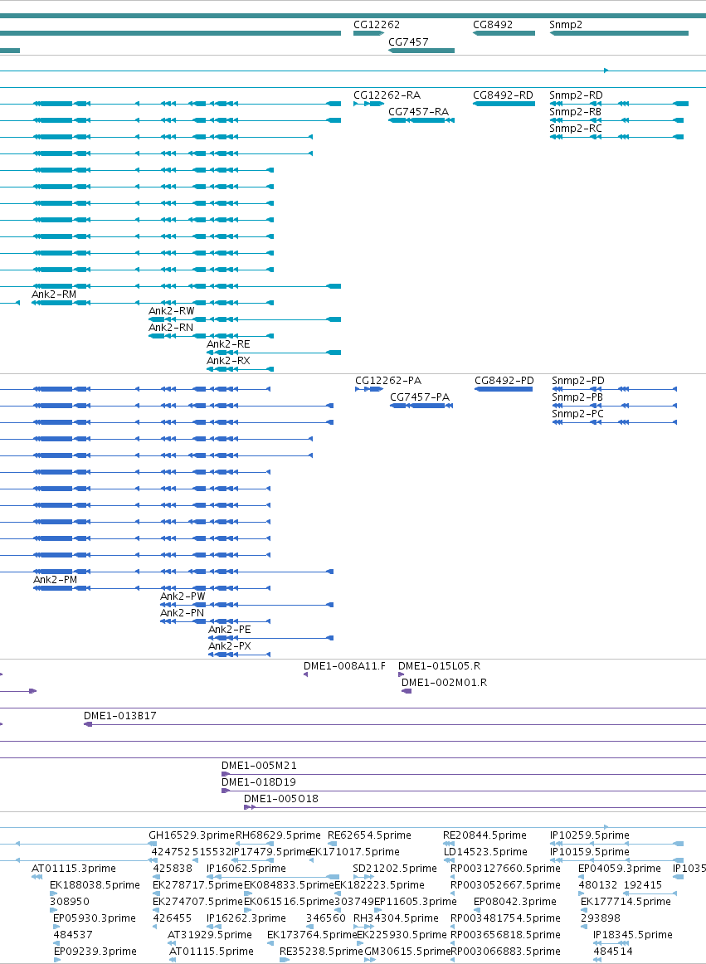The height and width of the screenshot is (964, 706).
Task: Click protein Ank2-PX
Action: click(230, 646)
